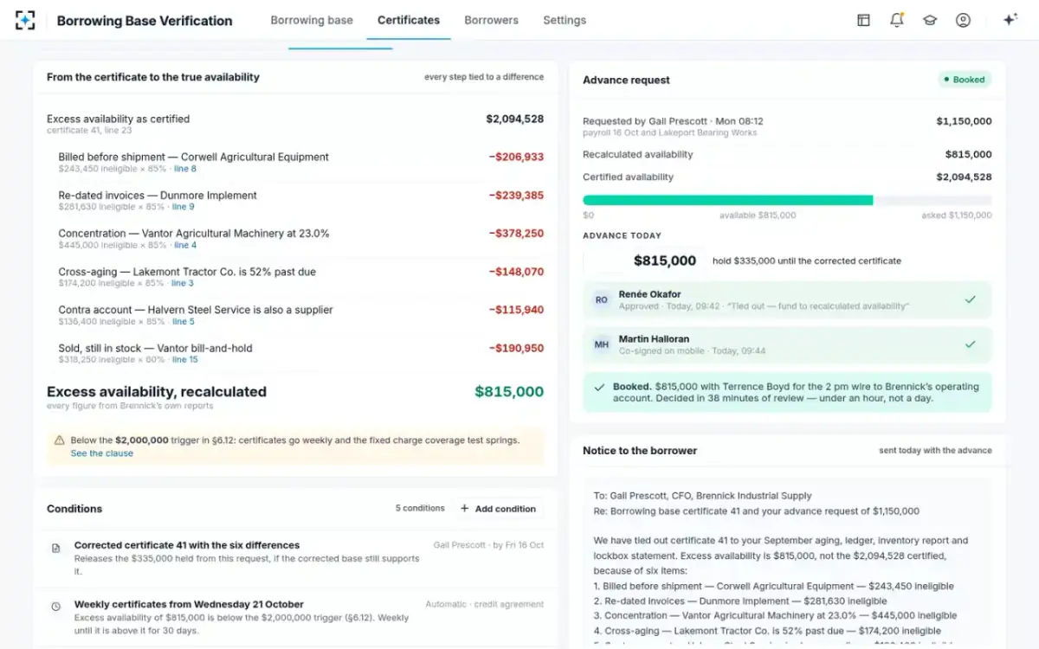Click Corrected certificate 41 condition title
The image size is (1039, 649).
coord(187,545)
